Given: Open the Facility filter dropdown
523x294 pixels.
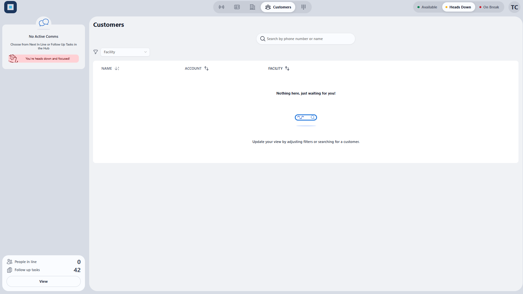Looking at the screenshot, I should [125, 52].
